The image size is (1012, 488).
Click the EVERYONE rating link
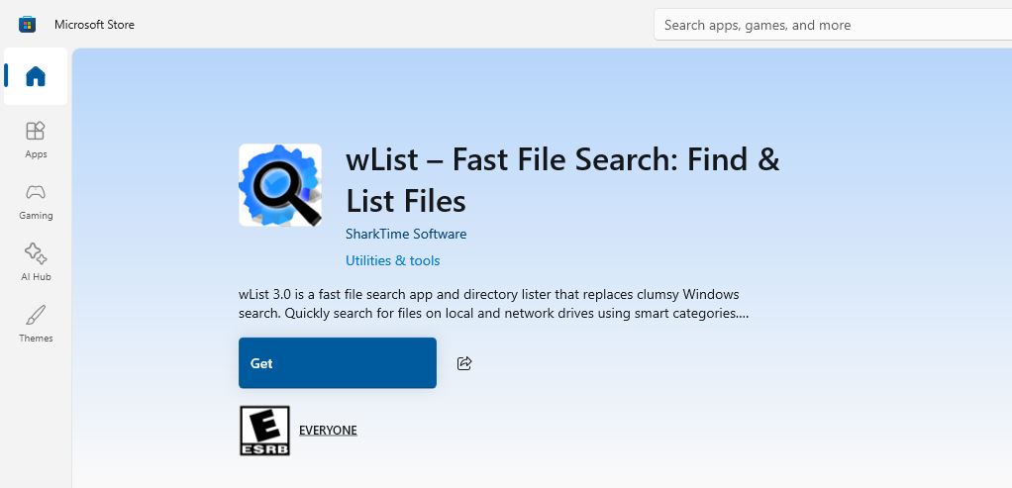pyautogui.click(x=328, y=431)
